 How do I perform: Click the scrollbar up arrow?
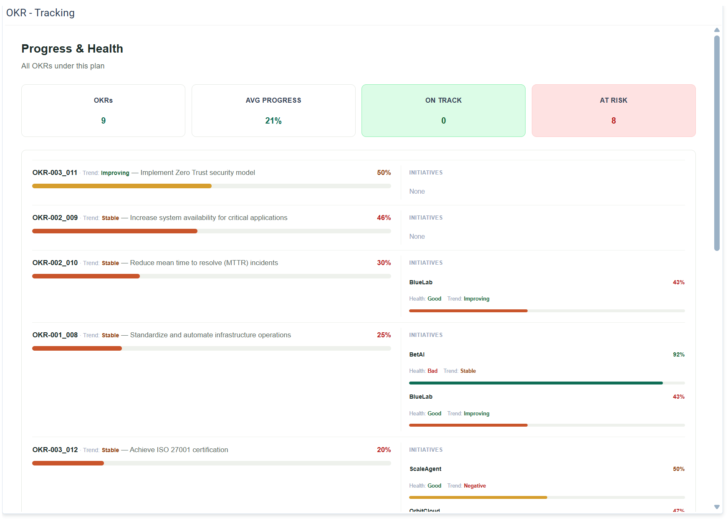[x=717, y=30]
